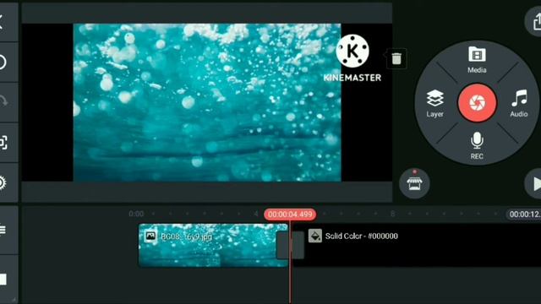
Task: Start voice recording with REC
Action: [477, 145]
